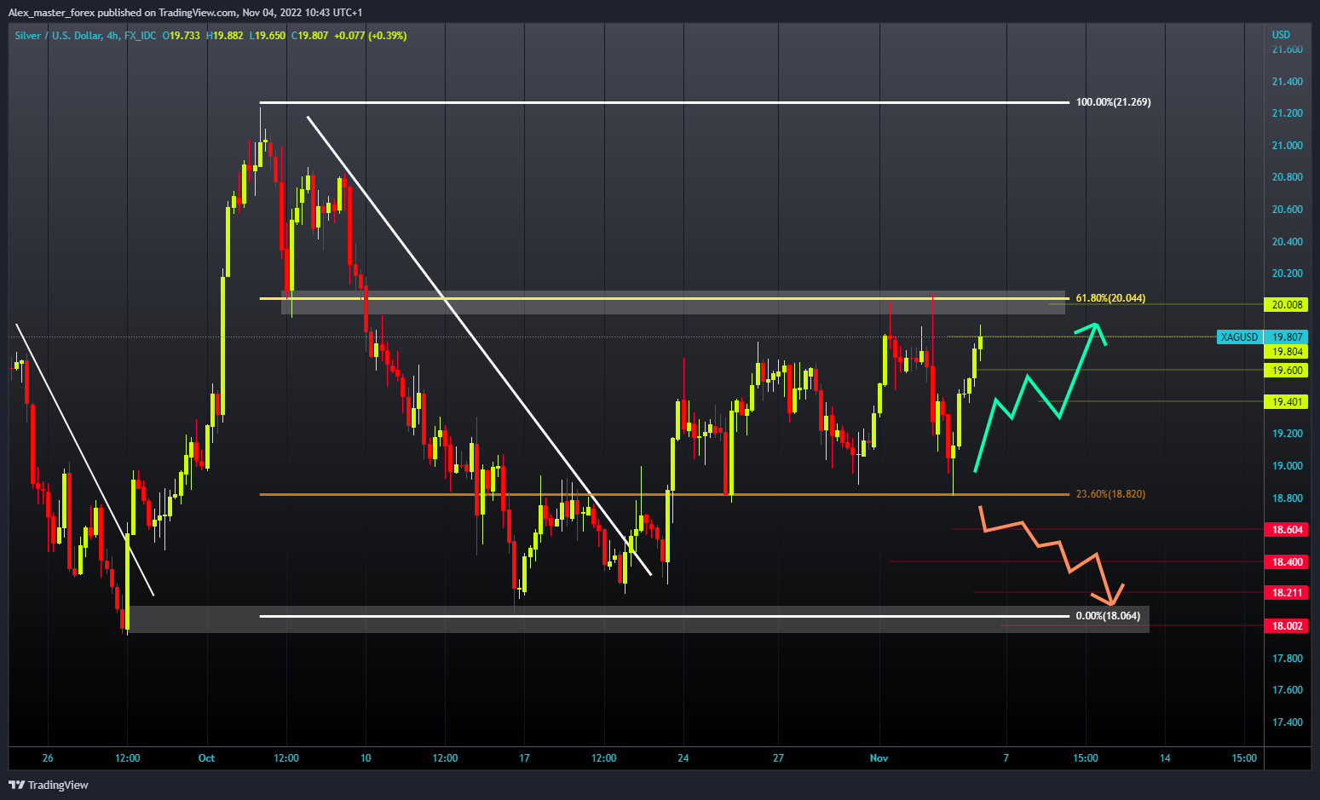Image resolution: width=1320 pixels, height=800 pixels.
Task: Click the 61.80%(20.044) Fibonacci label
Action: click(1110, 298)
